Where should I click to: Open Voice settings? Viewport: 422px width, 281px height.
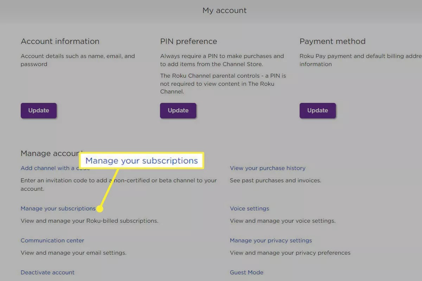pyautogui.click(x=249, y=209)
